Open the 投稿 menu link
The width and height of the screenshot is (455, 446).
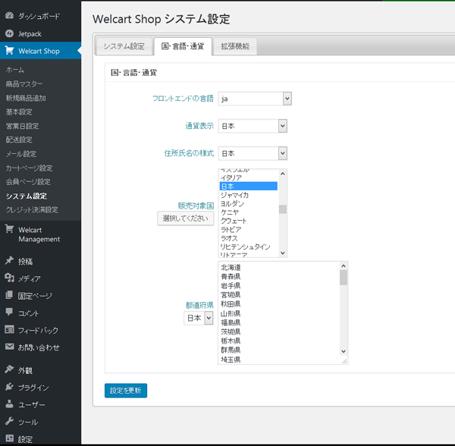(25, 262)
